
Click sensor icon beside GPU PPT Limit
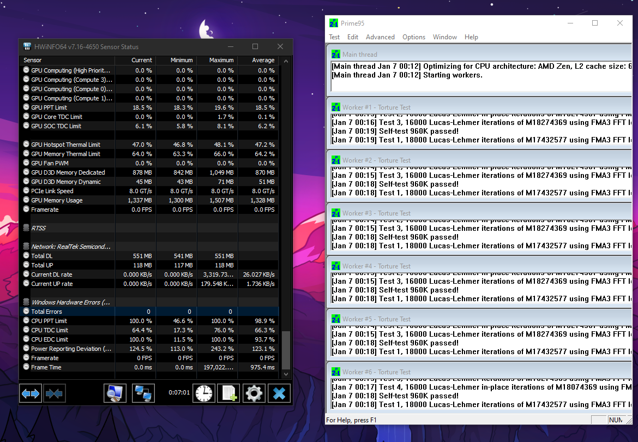tap(26, 107)
